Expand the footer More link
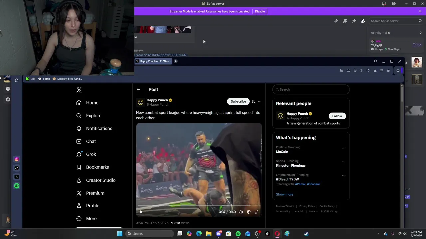The image size is (426, 239). (313, 211)
